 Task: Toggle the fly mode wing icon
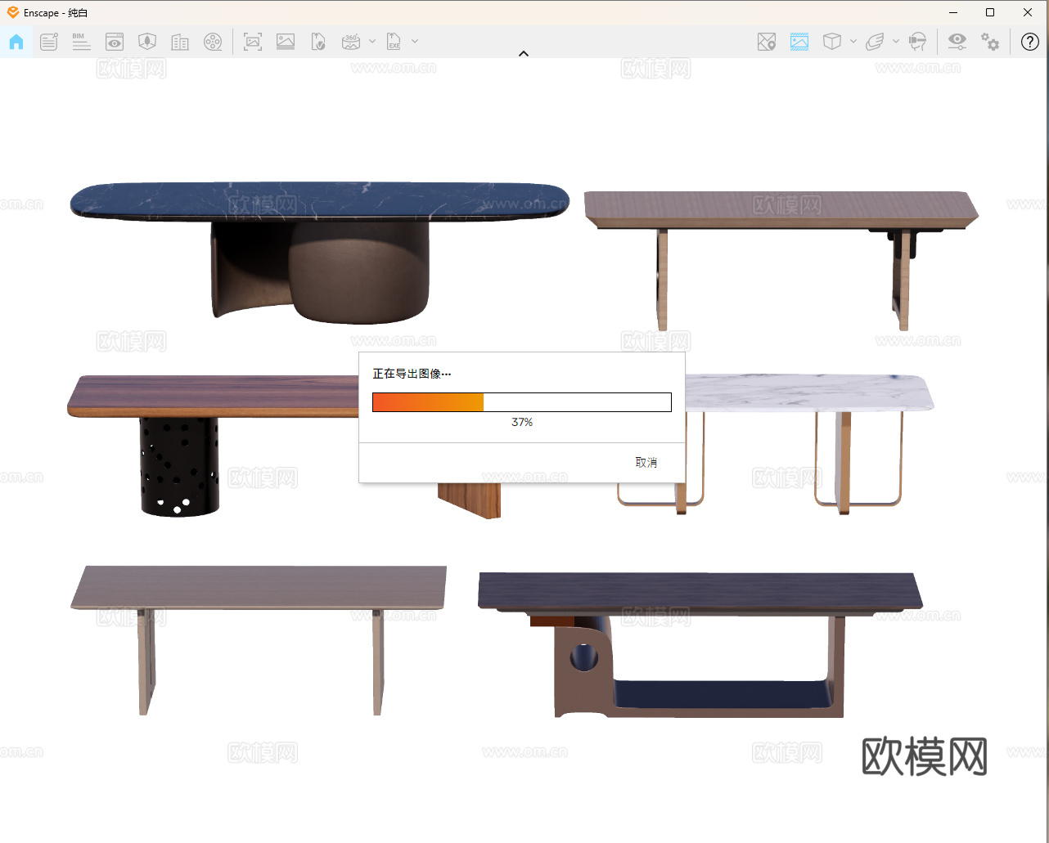875,42
